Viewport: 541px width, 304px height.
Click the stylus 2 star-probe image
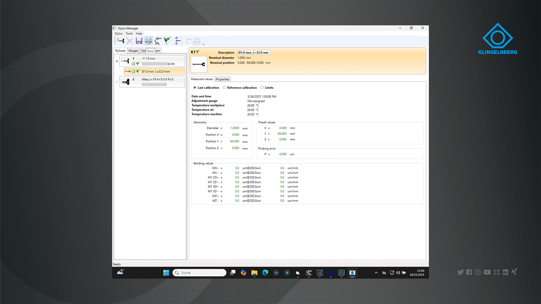pyautogui.click(x=126, y=82)
